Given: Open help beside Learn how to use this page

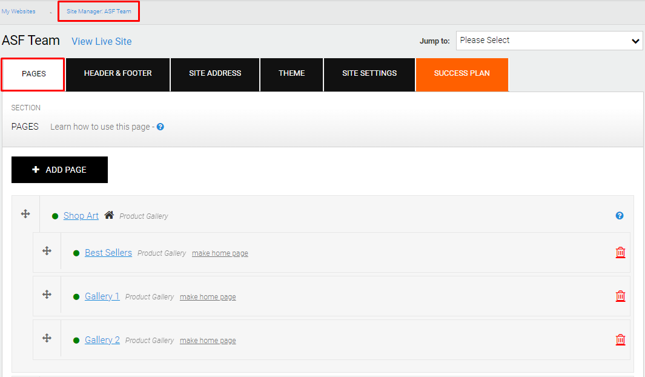Looking at the screenshot, I should click(x=159, y=126).
